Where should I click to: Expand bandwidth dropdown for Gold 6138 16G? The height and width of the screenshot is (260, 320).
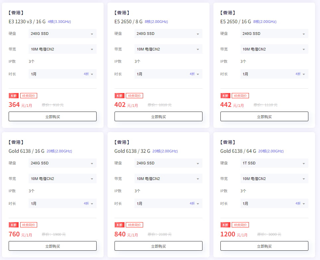tap(62, 179)
